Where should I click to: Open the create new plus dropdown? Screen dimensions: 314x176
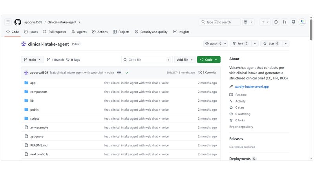pyautogui.click(x=265, y=22)
